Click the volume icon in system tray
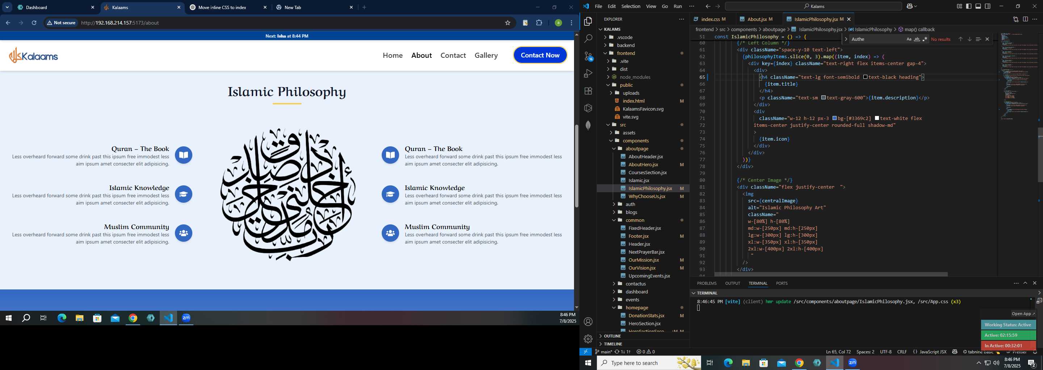1043x370 pixels. tap(996, 363)
